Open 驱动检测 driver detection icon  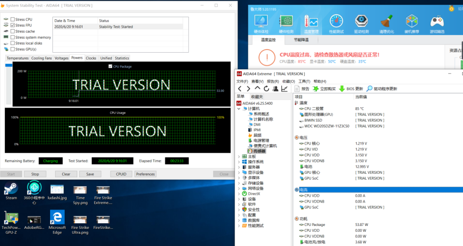pos(361,24)
